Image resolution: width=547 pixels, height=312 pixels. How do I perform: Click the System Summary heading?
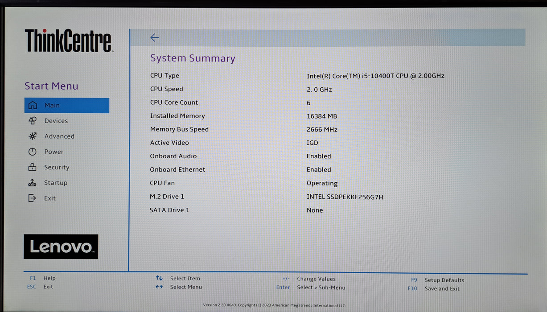[x=193, y=58]
